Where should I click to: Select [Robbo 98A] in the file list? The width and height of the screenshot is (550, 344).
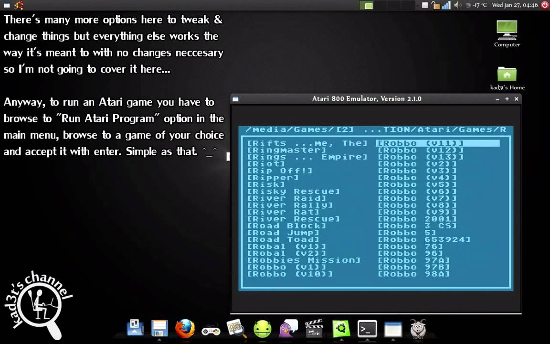pyautogui.click(x=413, y=274)
